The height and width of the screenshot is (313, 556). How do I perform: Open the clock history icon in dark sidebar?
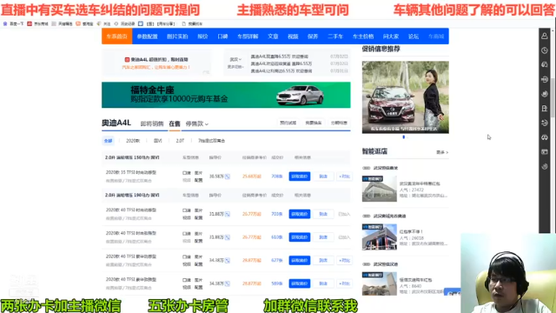pos(545,50)
